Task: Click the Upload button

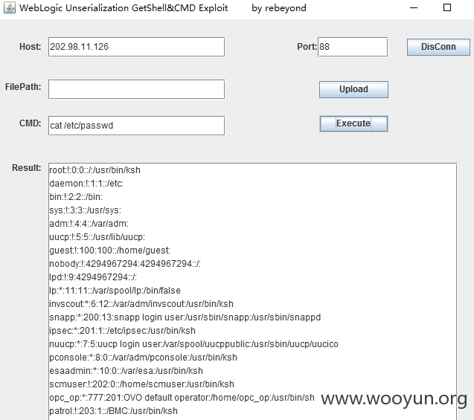Action: 353,89
